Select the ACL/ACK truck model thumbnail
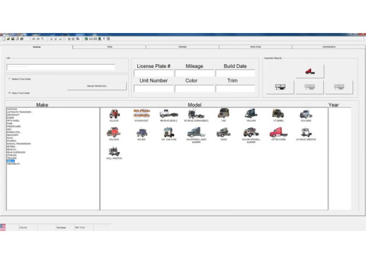Image resolution: width=366 pixels, height=264 pixels. coord(114,114)
